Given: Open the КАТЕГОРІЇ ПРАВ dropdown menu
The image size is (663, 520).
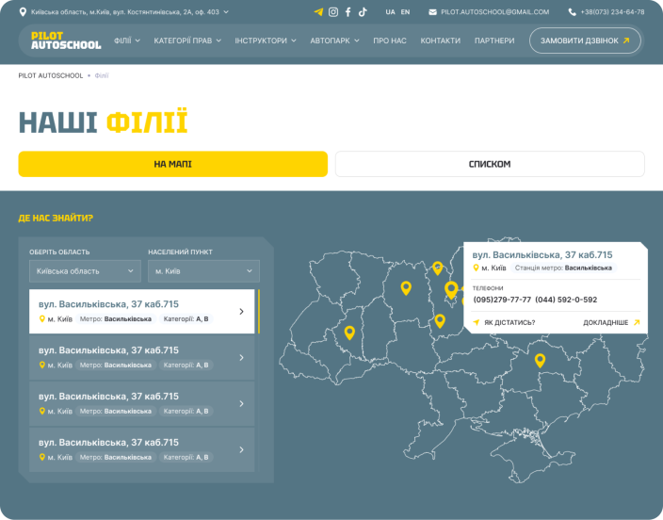Looking at the screenshot, I should tap(187, 41).
